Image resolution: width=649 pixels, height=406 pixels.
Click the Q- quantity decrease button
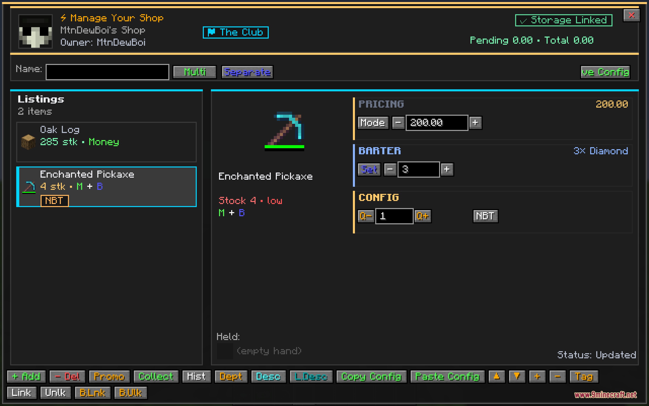coord(366,216)
